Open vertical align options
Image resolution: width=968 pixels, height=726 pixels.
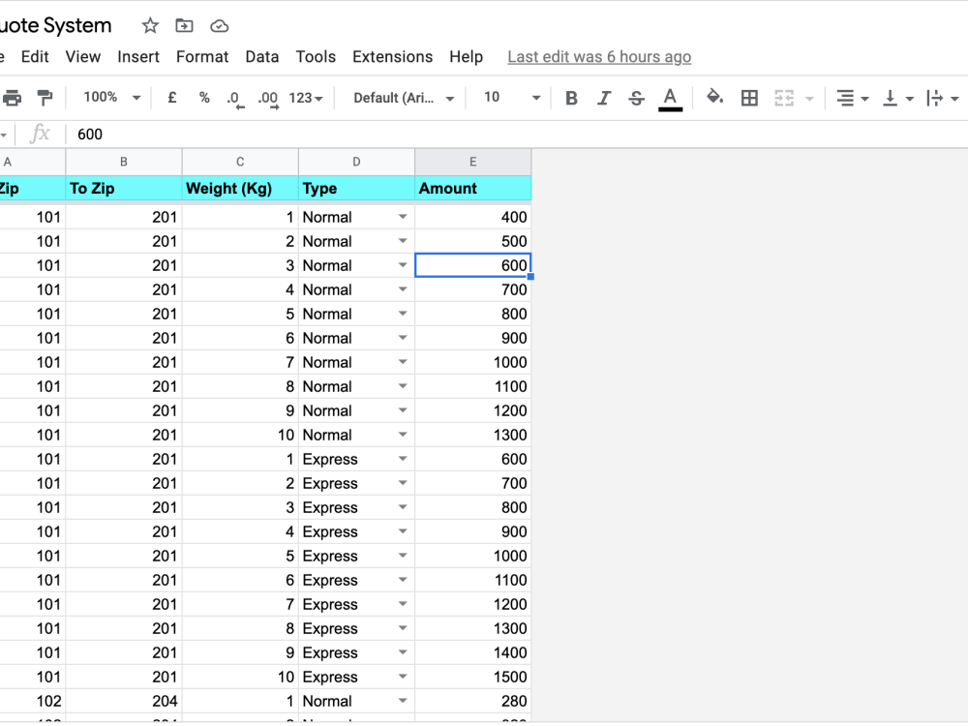click(x=897, y=98)
